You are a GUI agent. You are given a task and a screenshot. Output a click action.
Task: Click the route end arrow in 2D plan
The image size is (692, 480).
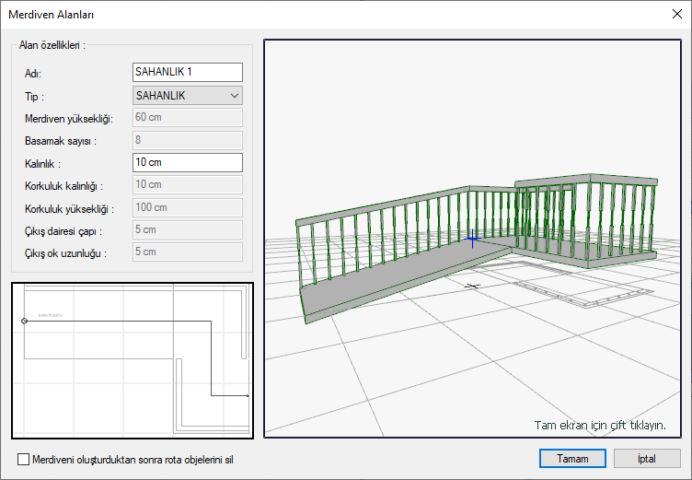coord(247,395)
